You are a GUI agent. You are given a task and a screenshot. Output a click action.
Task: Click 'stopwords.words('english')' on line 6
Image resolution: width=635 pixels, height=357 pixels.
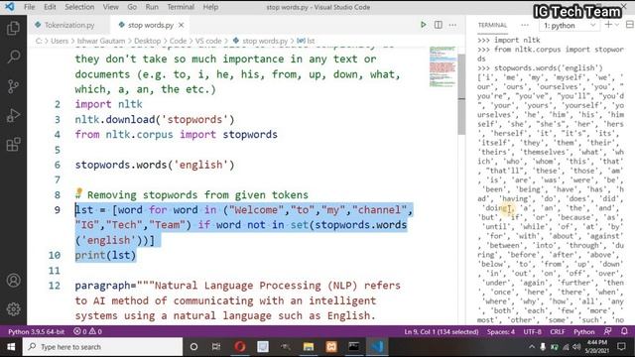point(155,165)
